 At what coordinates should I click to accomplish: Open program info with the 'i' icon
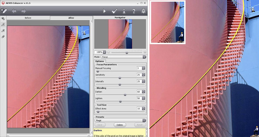pos(124,11)
